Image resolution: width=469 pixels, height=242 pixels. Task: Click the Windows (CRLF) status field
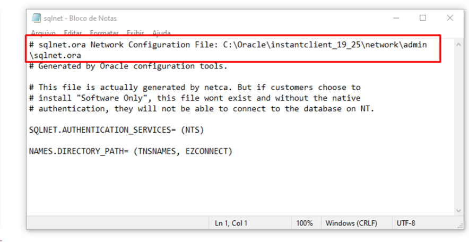(x=351, y=223)
